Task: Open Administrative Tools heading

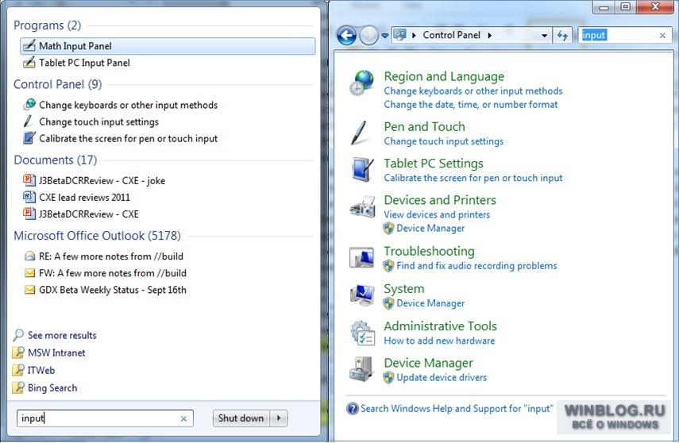Action: tap(441, 326)
